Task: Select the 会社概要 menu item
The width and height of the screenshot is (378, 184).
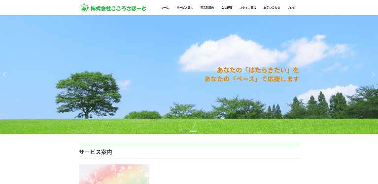Action: point(227,8)
